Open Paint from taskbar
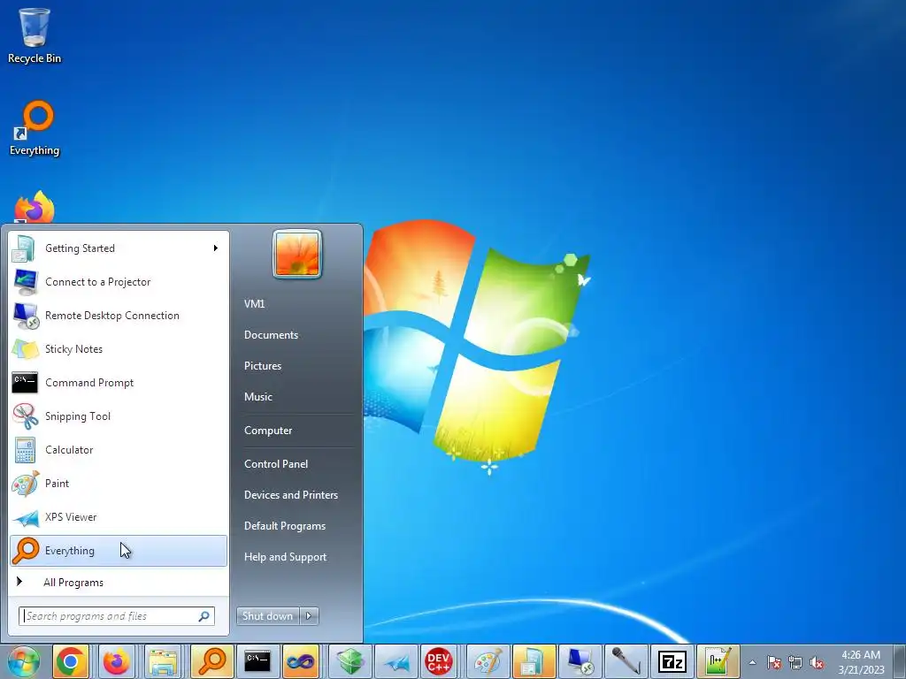Image resolution: width=906 pixels, height=679 pixels. click(488, 661)
